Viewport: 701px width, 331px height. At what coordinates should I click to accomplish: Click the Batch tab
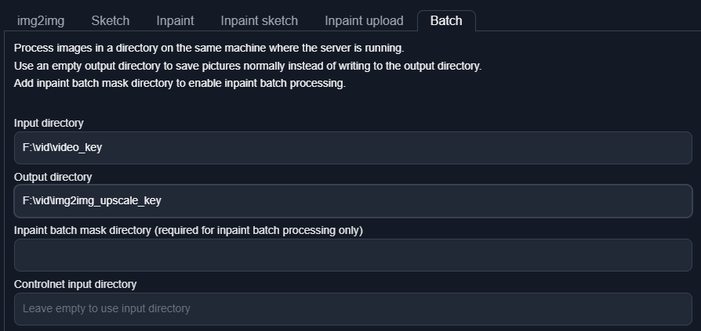click(446, 20)
